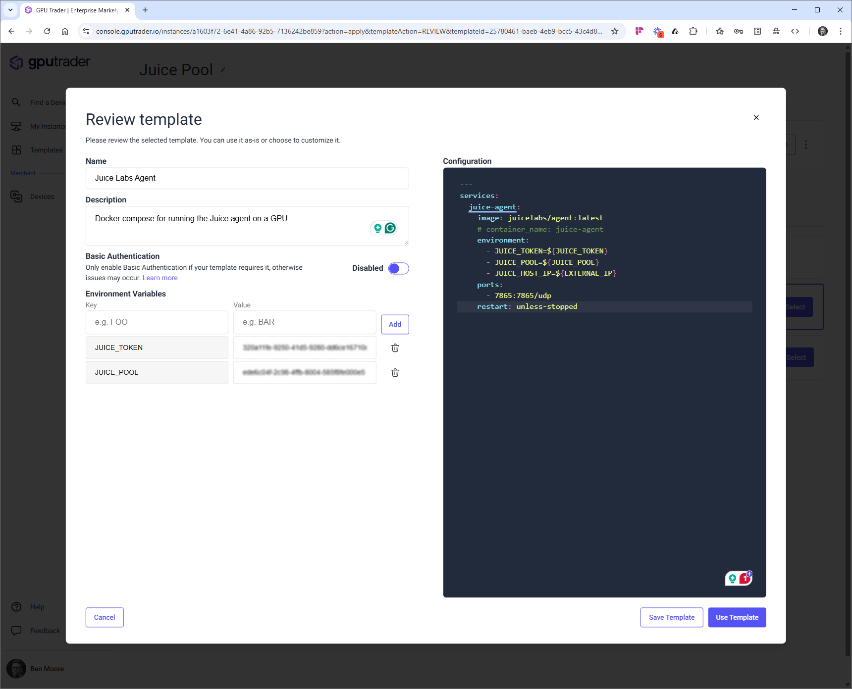The image size is (852, 689).
Task: Focus the template Name field
Action: [x=247, y=178]
